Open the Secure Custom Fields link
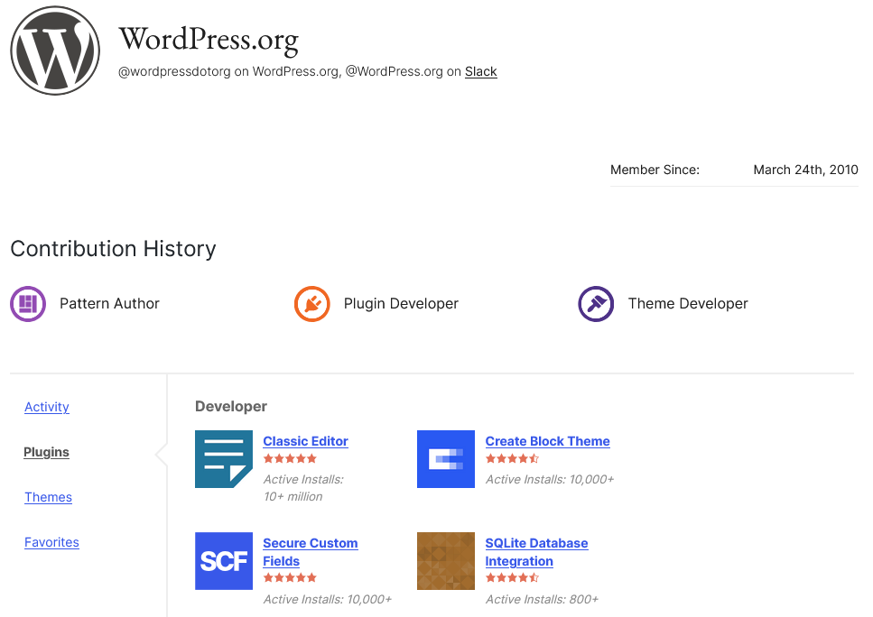The width and height of the screenshot is (873, 617). (311, 552)
